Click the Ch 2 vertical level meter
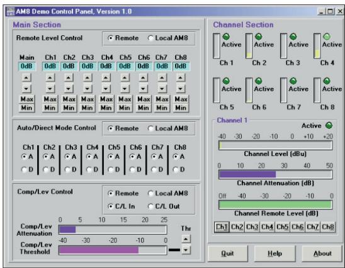This screenshot has width=345, height=268. tap(249, 46)
